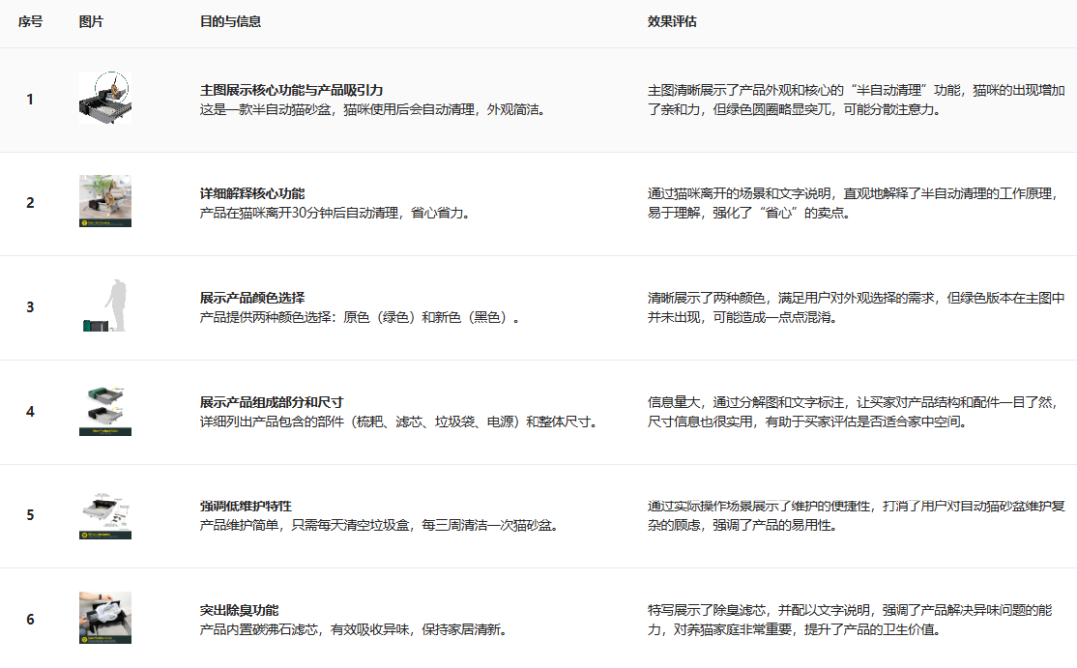This screenshot has width=1077, height=668.
Task: Click the sequence number 6 cell
Action: [x=30, y=619]
